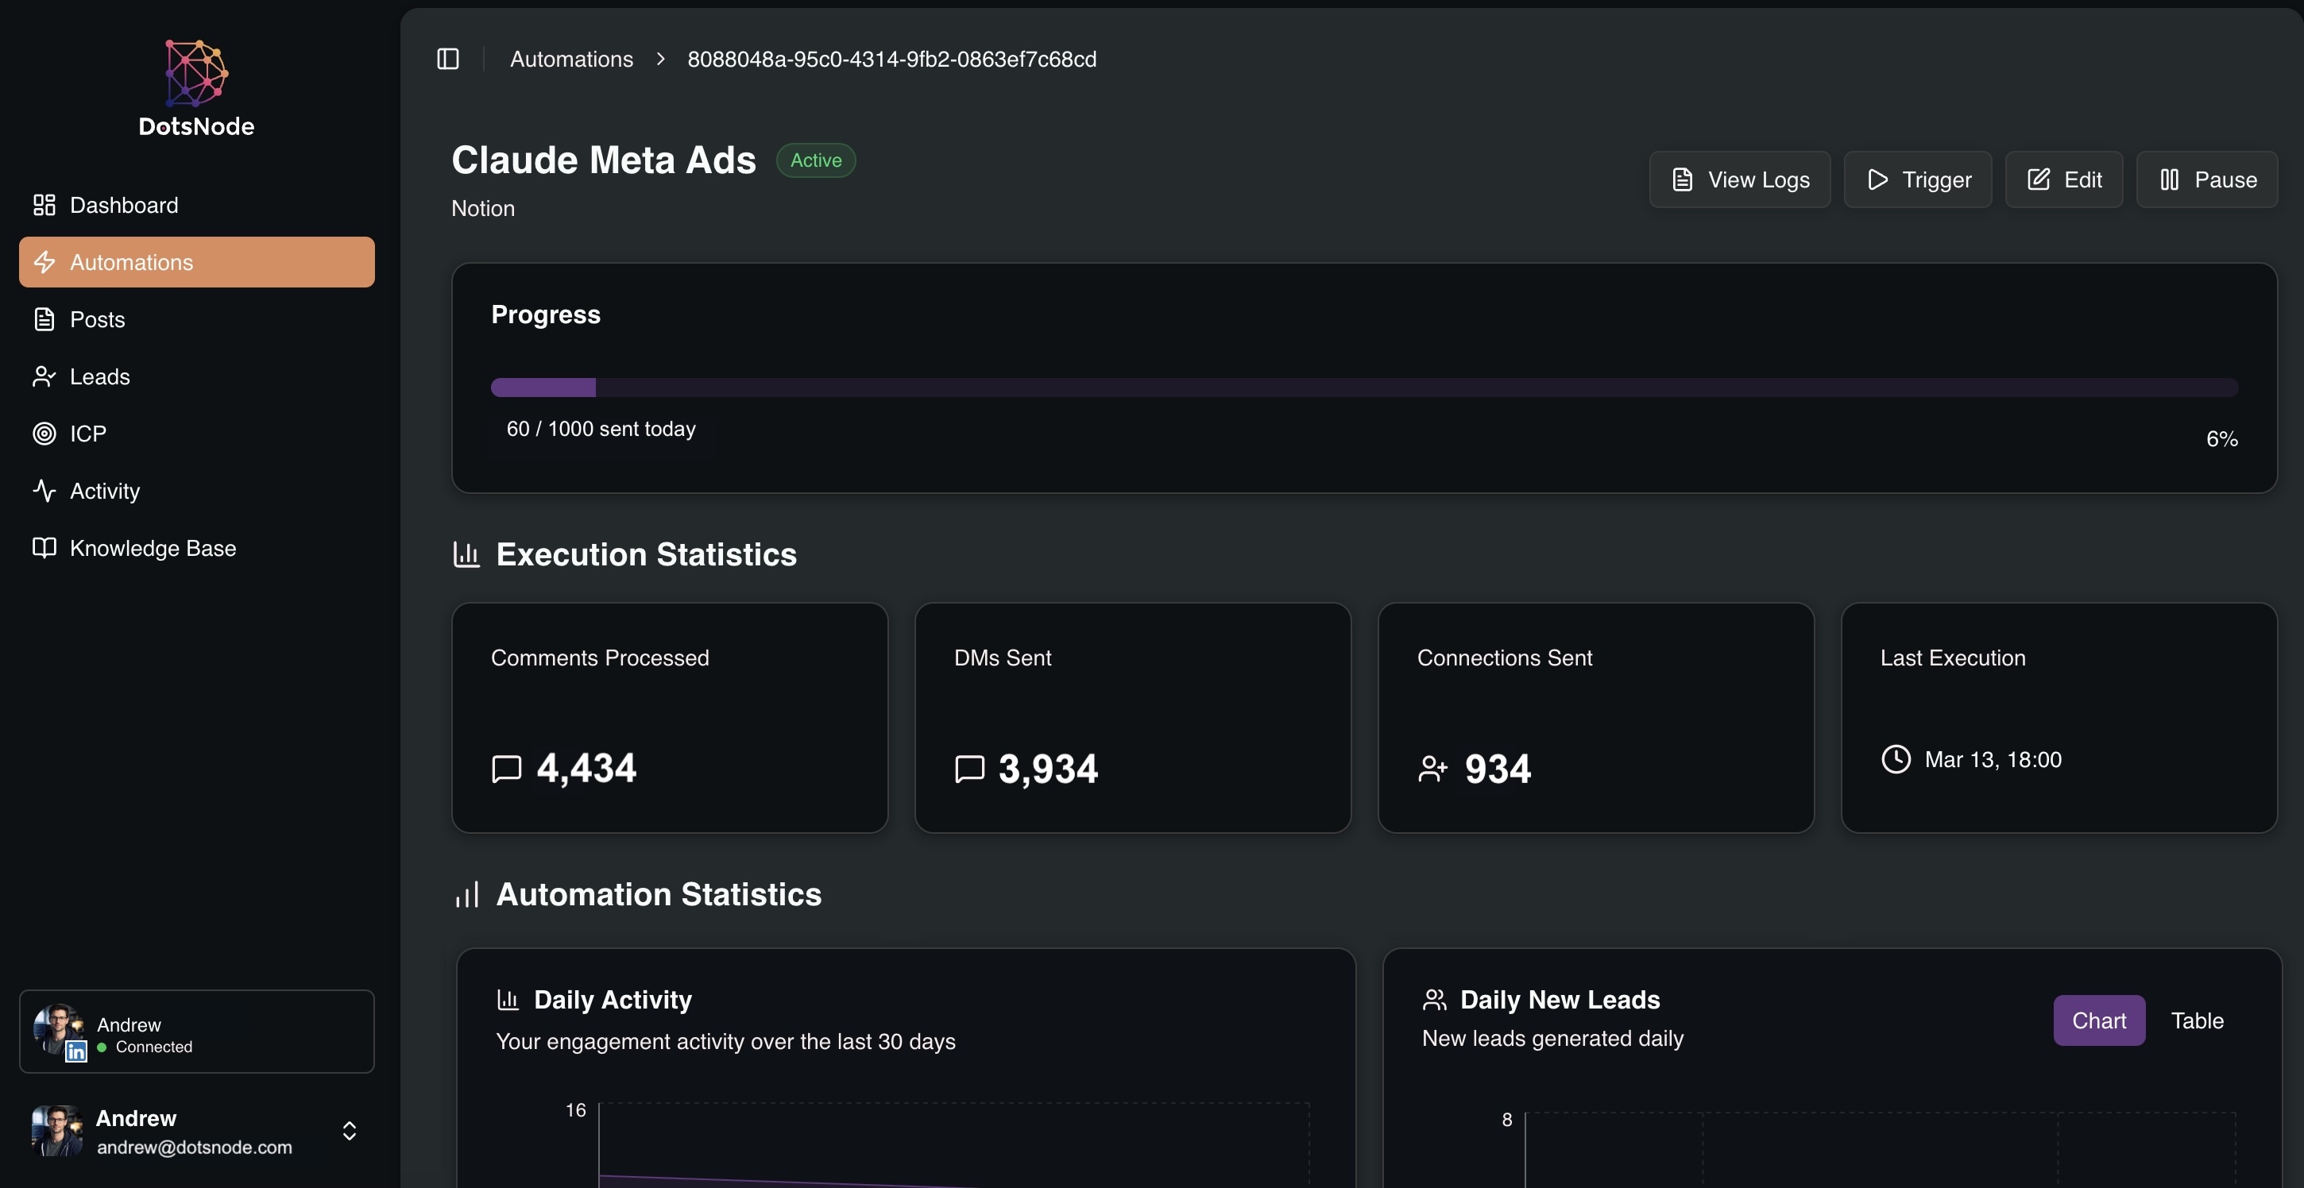Click the Comments Processed stat card
Image resolution: width=2304 pixels, height=1188 pixels.
tap(669, 718)
